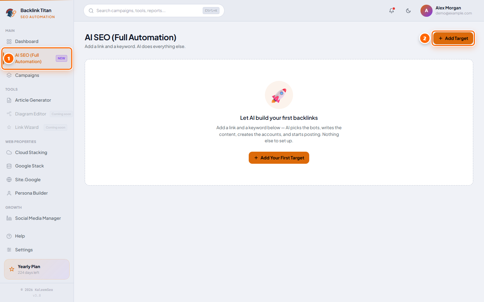Click the Add Target button
Viewport: 484px width, 302px height.
point(453,38)
